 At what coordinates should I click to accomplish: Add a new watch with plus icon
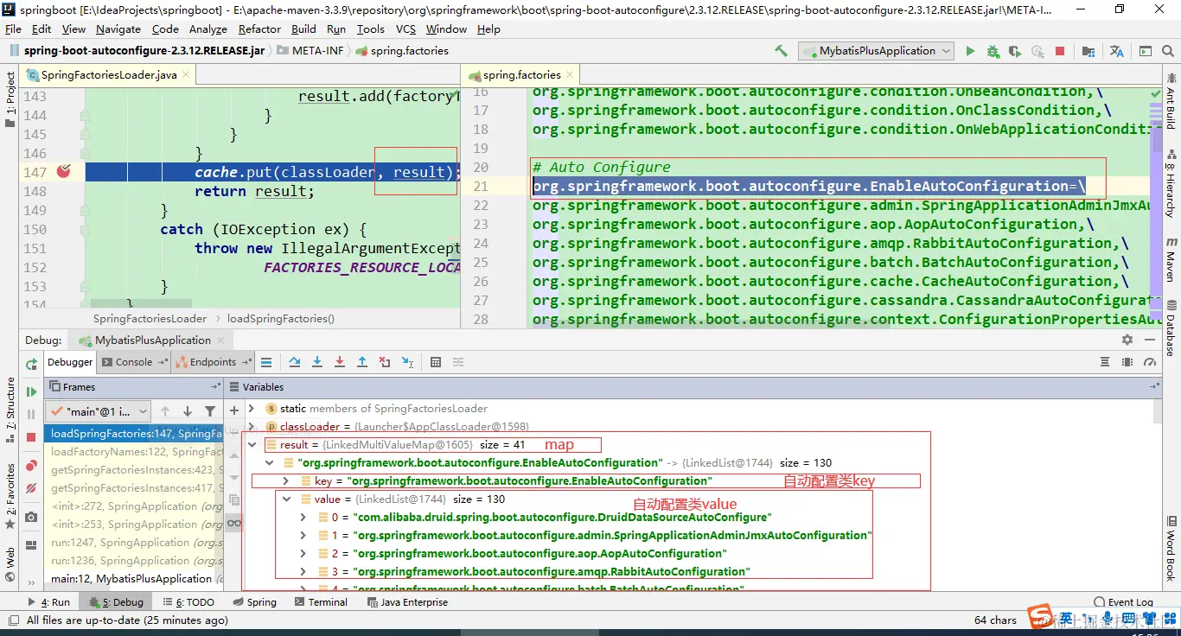coord(234,410)
